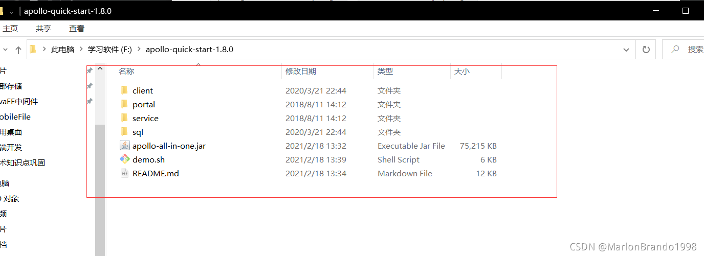This screenshot has width=704, height=256.
Task: Open the title bar quick access folder icon
Action: pos(2,11)
